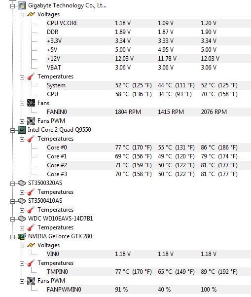The image size is (251, 297).
Task: Click the thermometer icon beside Intel core Temperatures
Action: (x=31, y=139)
